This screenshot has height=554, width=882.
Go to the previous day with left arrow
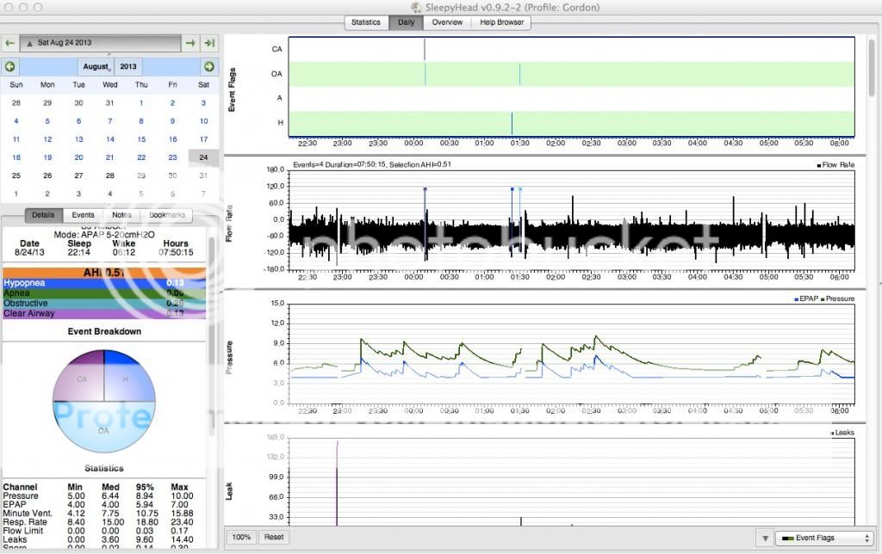(x=9, y=42)
